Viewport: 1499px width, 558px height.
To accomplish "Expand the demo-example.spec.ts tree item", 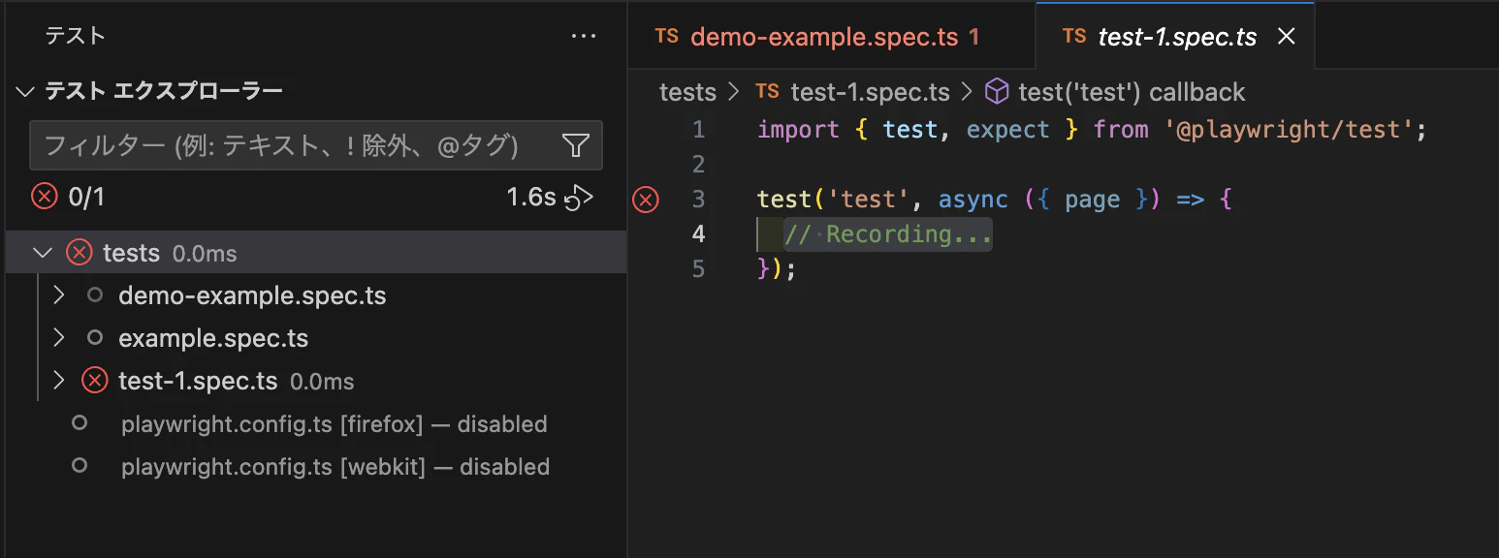I will pyautogui.click(x=58, y=295).
